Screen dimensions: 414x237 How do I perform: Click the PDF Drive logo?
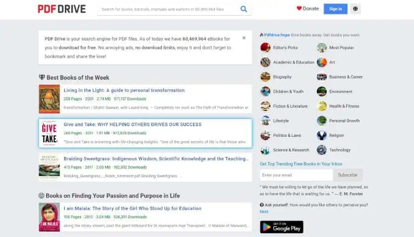tap(62, 9)
